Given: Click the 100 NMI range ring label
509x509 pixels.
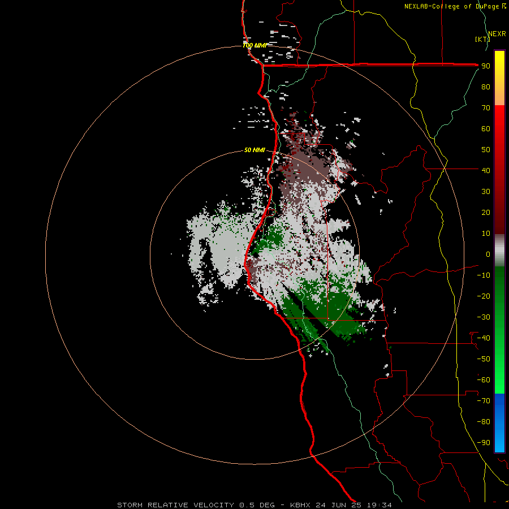Looking at the screenshot, I should pos(255,45).
